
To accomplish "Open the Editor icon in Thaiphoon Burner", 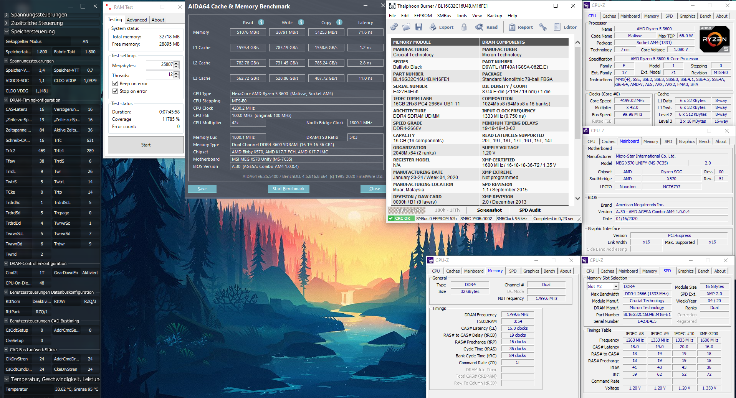I will [x=565, y=27].
